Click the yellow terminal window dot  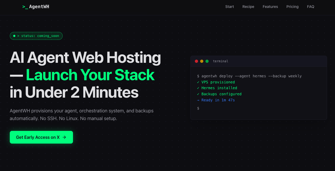(x=202, y=61)
